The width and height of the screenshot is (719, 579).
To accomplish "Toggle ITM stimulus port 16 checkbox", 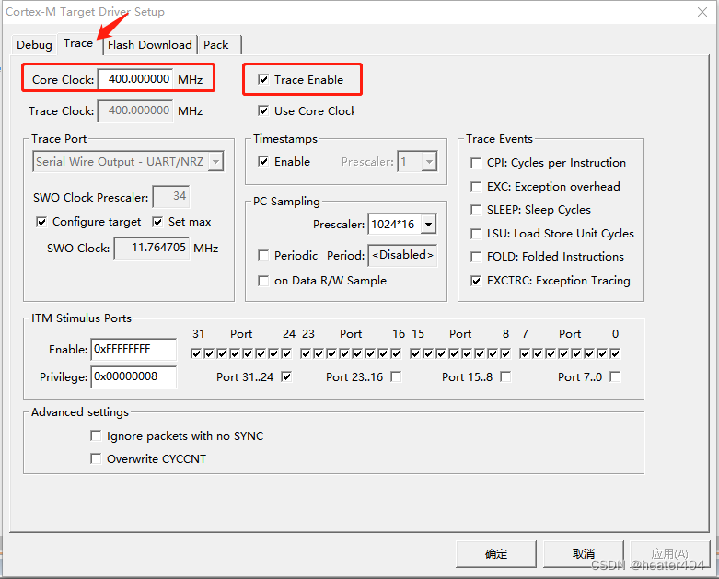I will click(x=396, y=353).
